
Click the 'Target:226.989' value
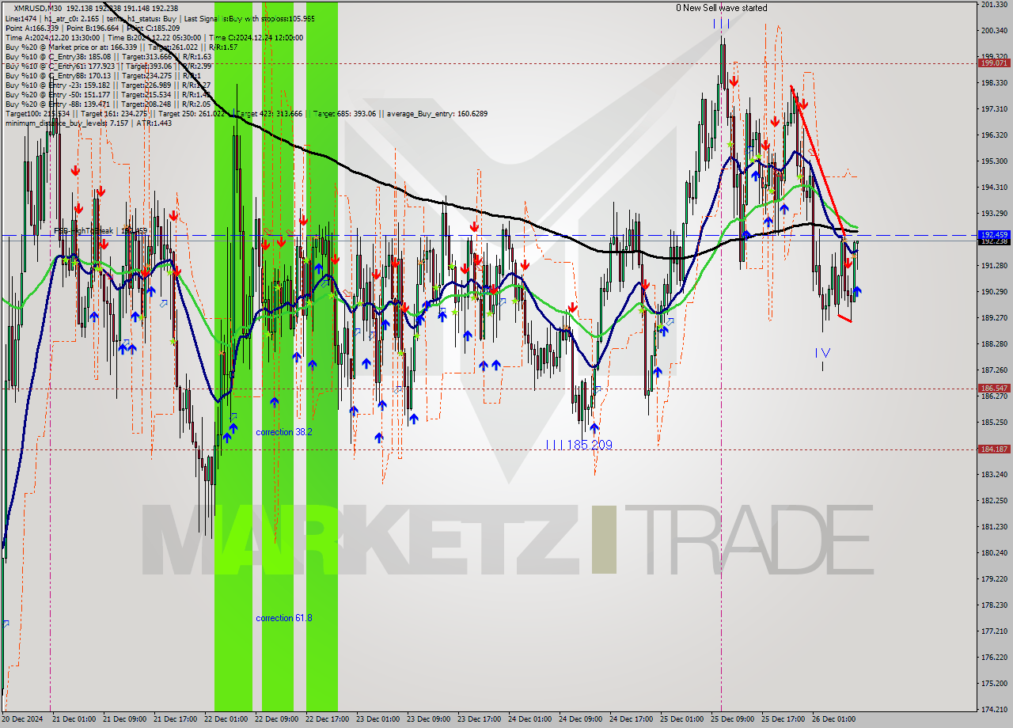[x=146, y=85]
